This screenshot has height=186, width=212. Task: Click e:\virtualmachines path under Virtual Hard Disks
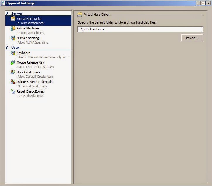(x=30, y=23)
